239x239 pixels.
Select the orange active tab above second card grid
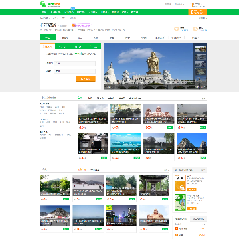point(82,169)
